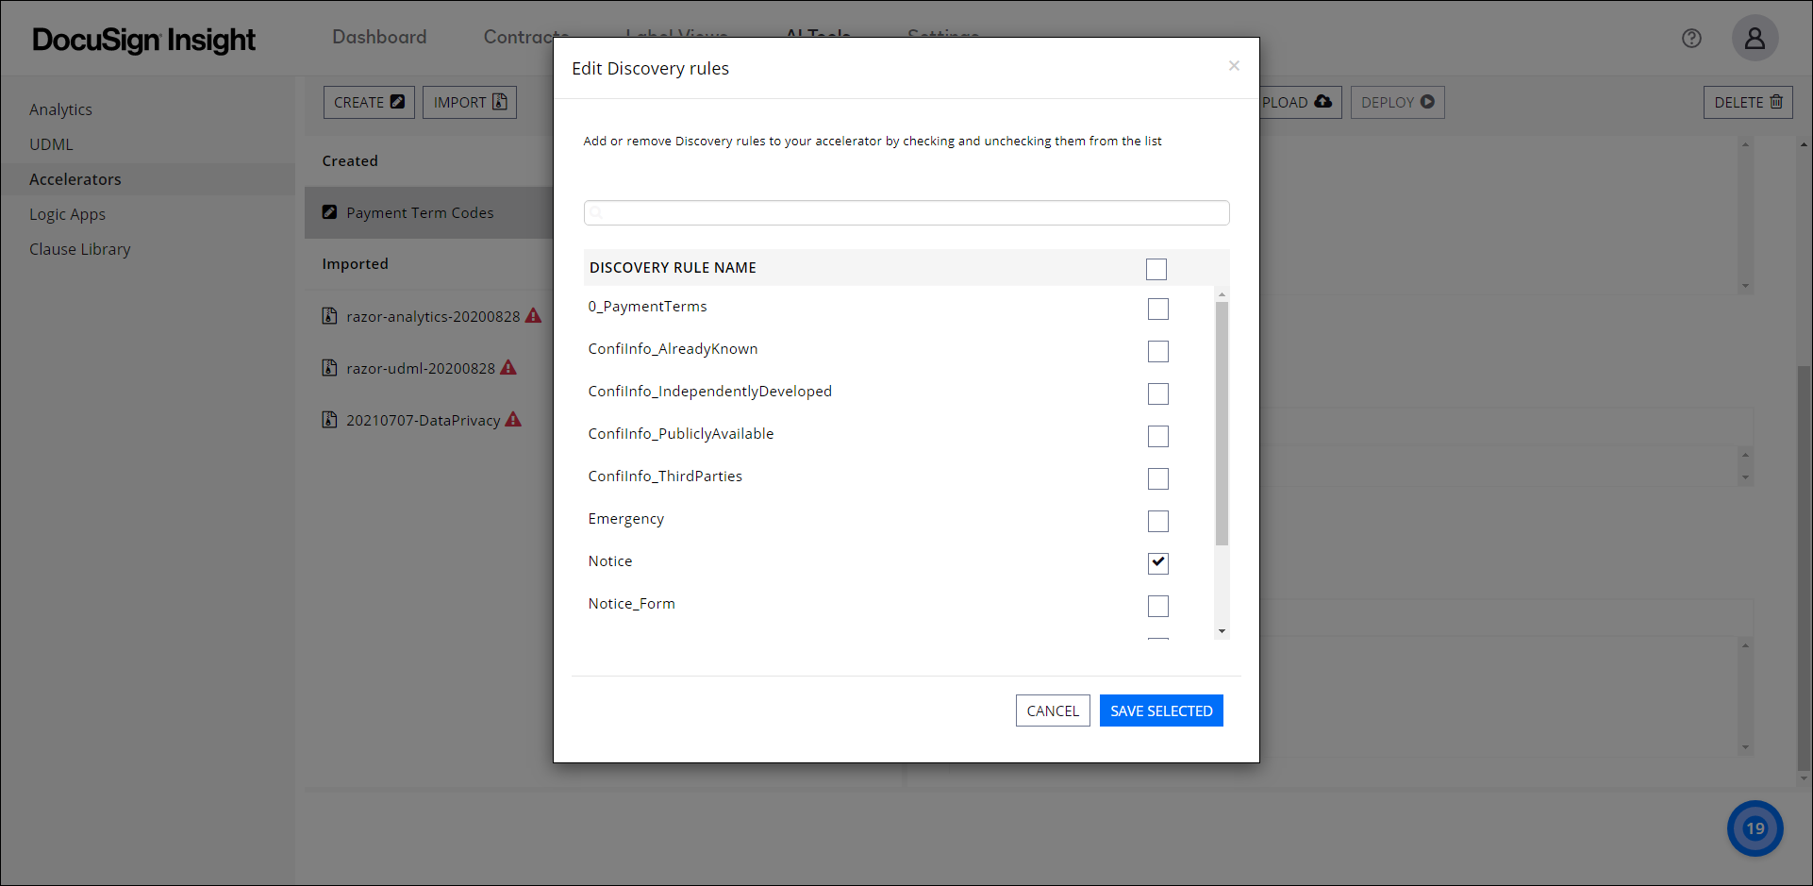Click the CREATE pencil icon
Viewport: 1813px width, 886px height.
(x=398, y=101)
